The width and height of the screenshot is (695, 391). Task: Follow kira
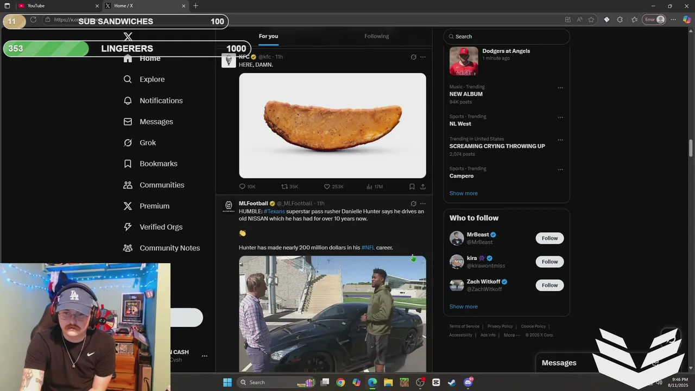(x=549, y=262)
